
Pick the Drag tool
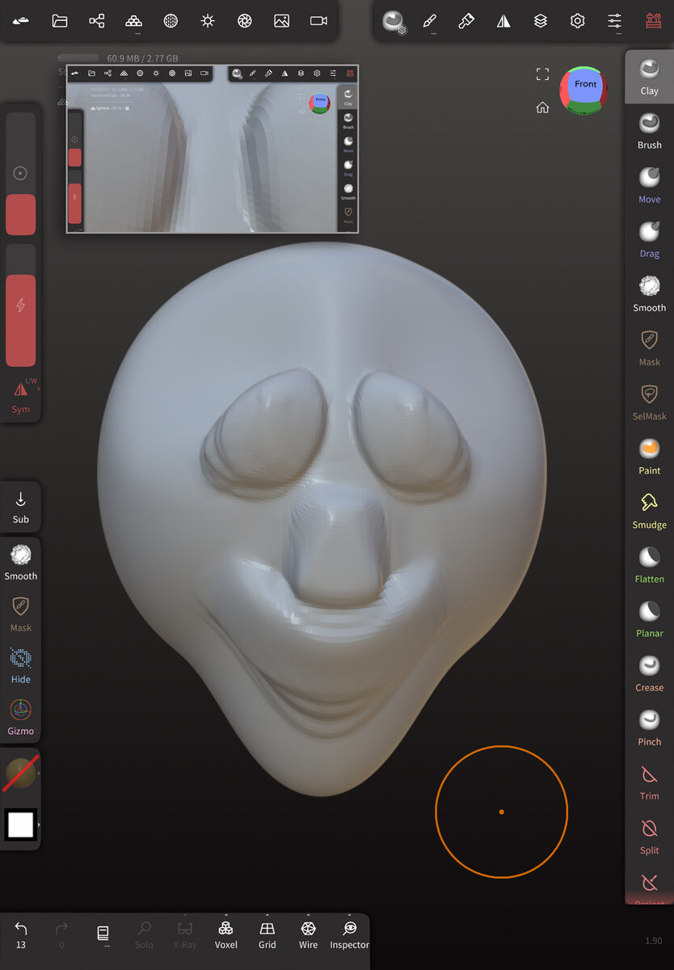(649, 239)
